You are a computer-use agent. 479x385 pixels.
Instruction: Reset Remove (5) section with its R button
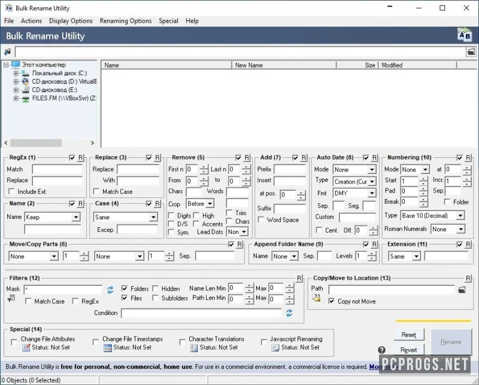(247, 158)
